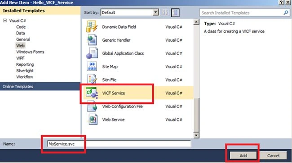Select General category in the tree

pos(23,39)
